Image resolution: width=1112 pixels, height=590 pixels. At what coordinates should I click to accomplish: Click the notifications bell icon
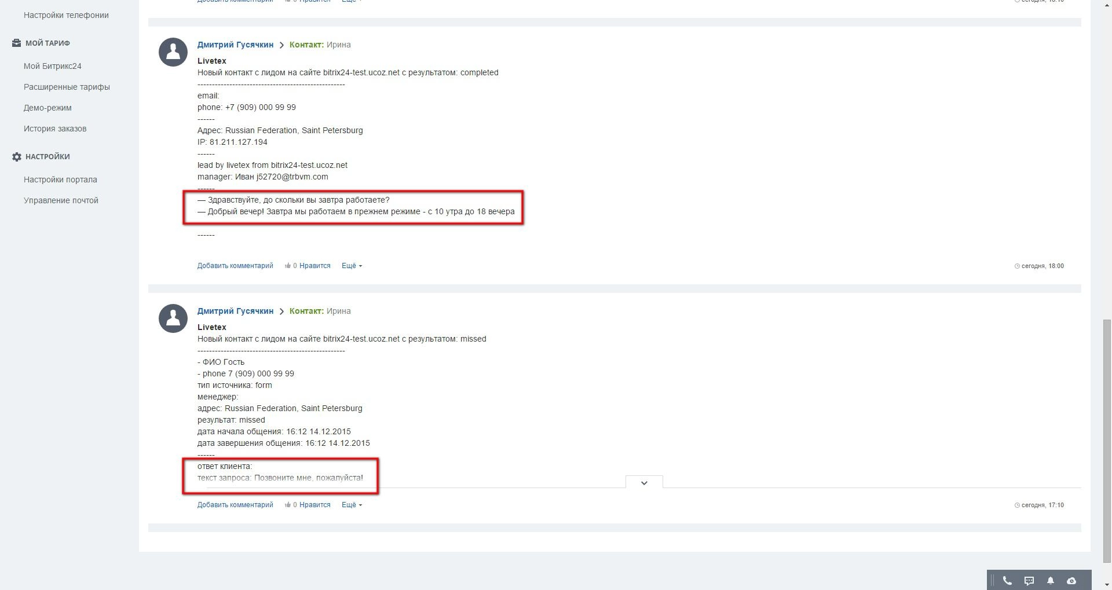pos(1051,581)
